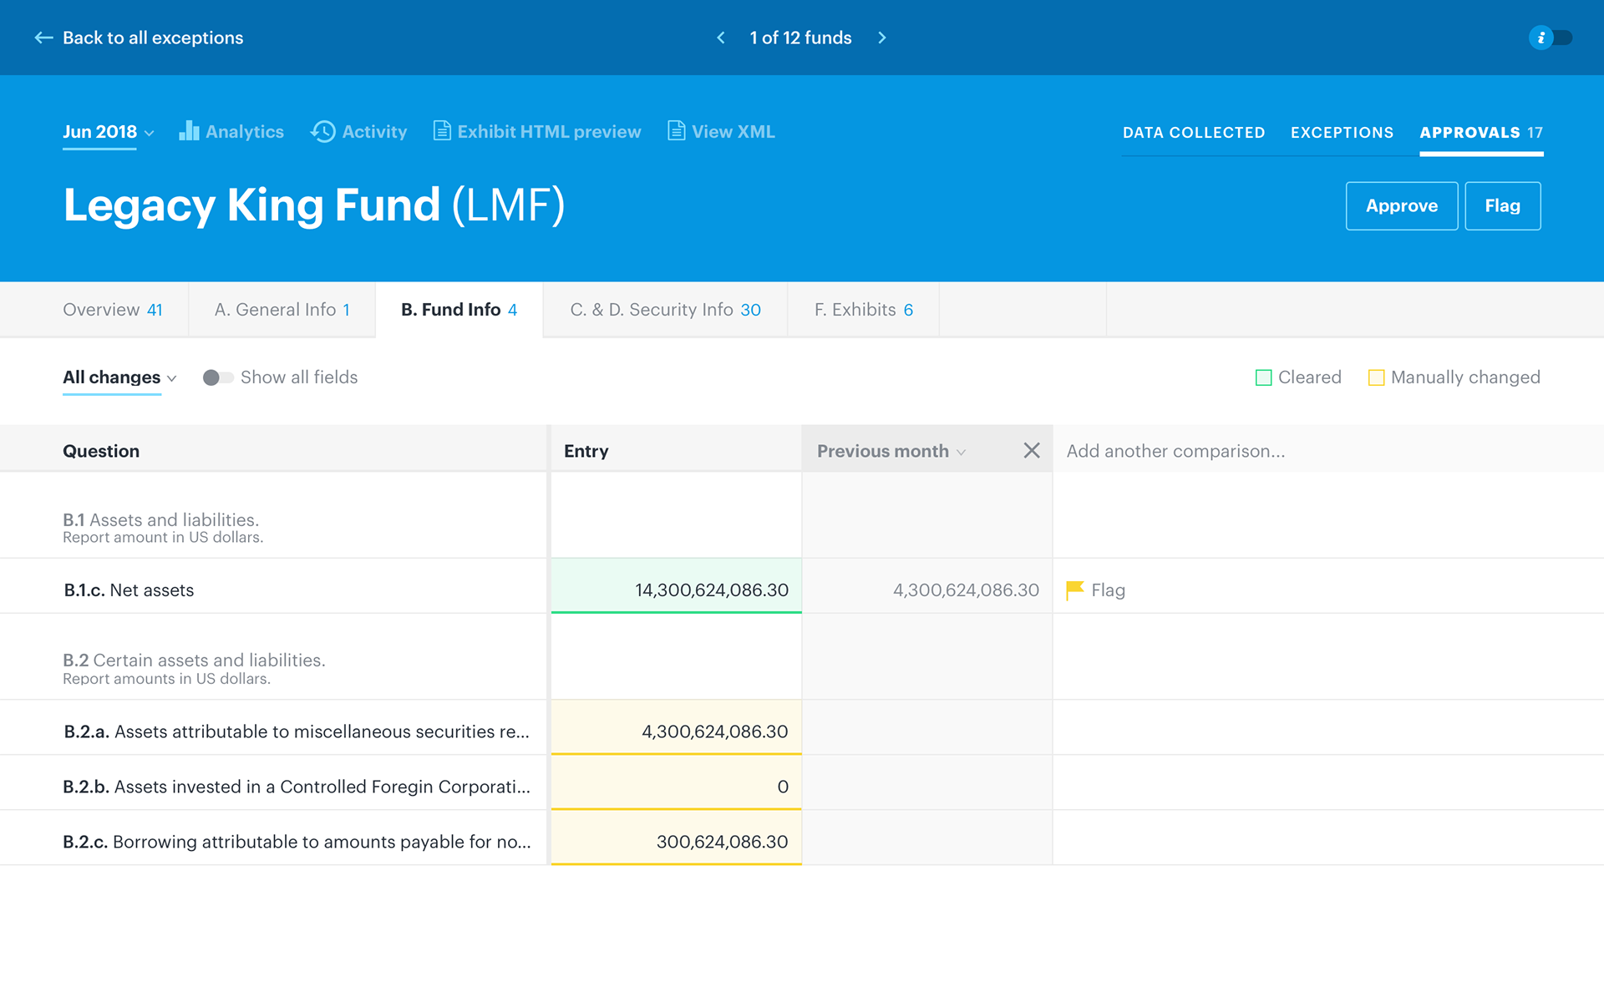Viewport: 1604px width, 1002px height.
Task: Enable Show all fields toggle
Action: pyautogui.click(x=217, y=377)
